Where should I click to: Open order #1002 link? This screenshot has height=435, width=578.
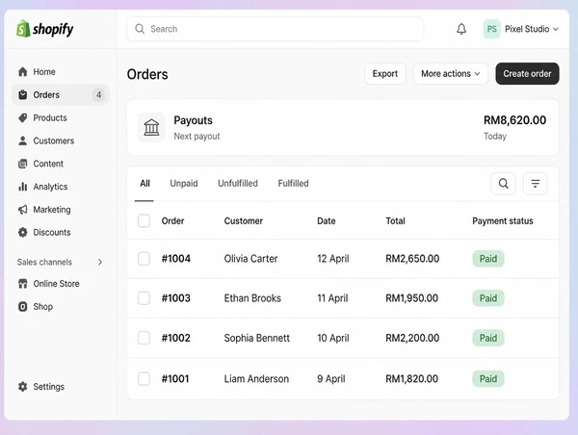(176, 338)
